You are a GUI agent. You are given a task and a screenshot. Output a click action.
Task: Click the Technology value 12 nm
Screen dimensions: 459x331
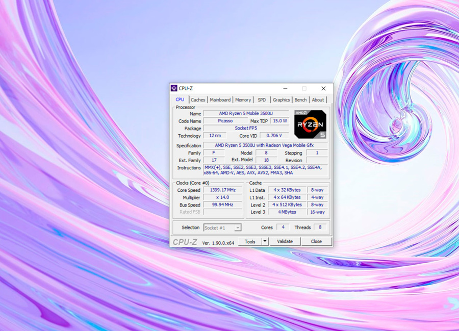click(215, 136)
